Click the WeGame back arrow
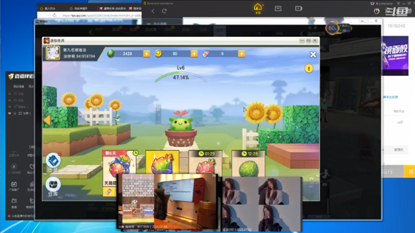The image size is (415, 233). 153,11
